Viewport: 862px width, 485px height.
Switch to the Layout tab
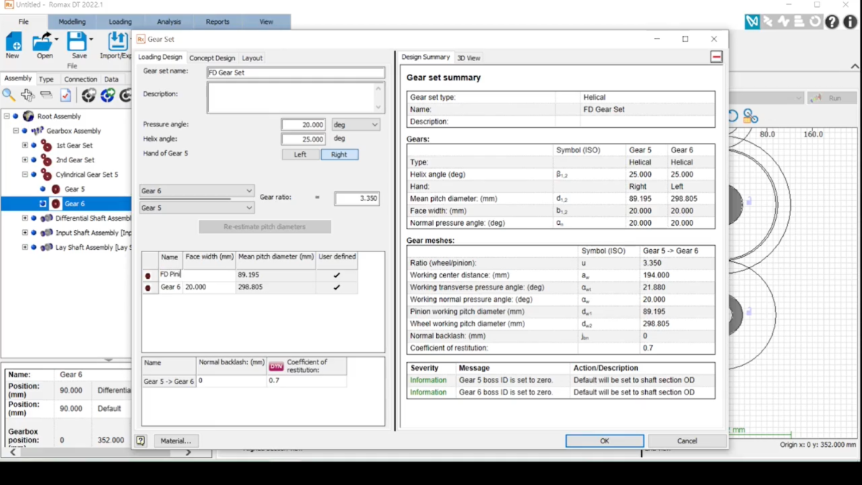pos(252,58)
